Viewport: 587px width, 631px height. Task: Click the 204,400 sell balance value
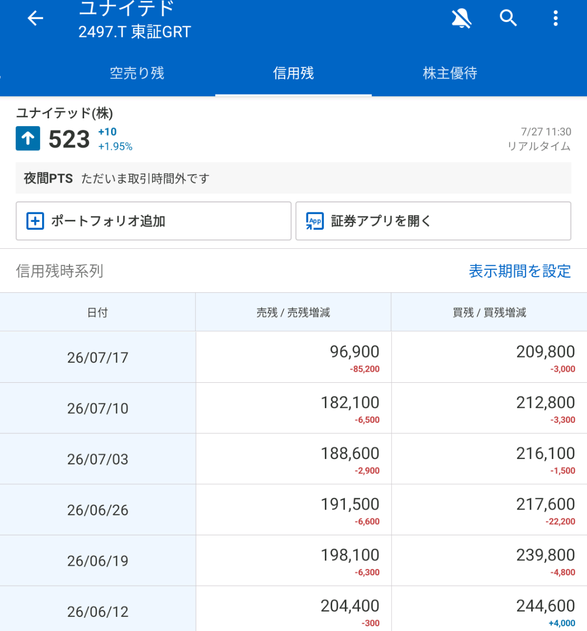350,606
